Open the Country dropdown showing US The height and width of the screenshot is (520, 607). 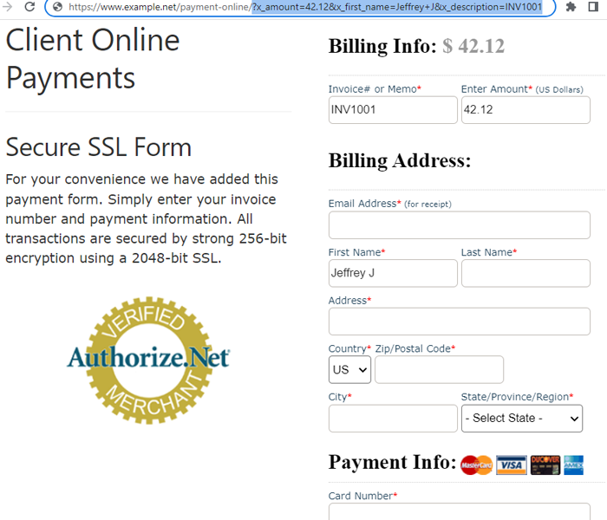pos(349,370)
